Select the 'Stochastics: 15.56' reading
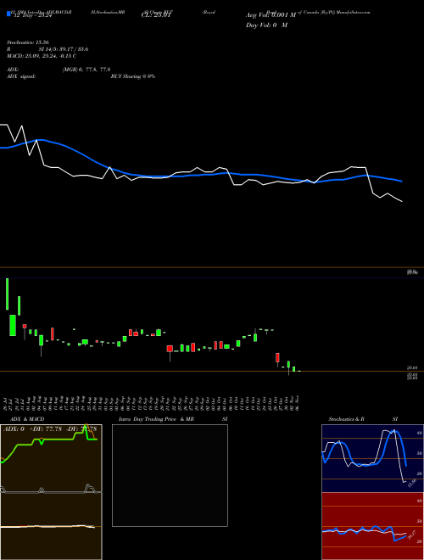 (x=27, y=42)
